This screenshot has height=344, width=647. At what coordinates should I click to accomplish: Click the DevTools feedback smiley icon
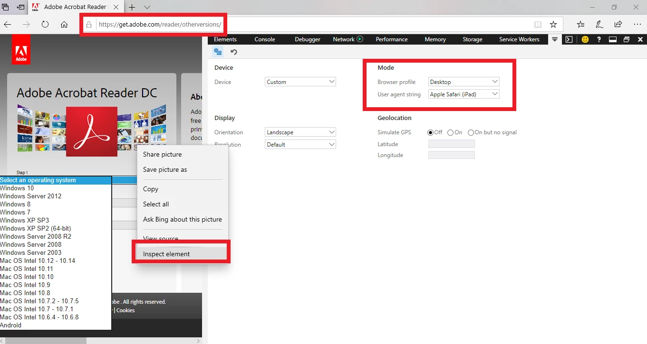pyautogui.click(x=585, y=39)
